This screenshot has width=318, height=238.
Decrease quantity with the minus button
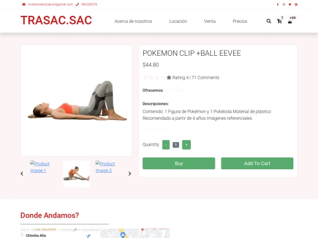point(166,145)
